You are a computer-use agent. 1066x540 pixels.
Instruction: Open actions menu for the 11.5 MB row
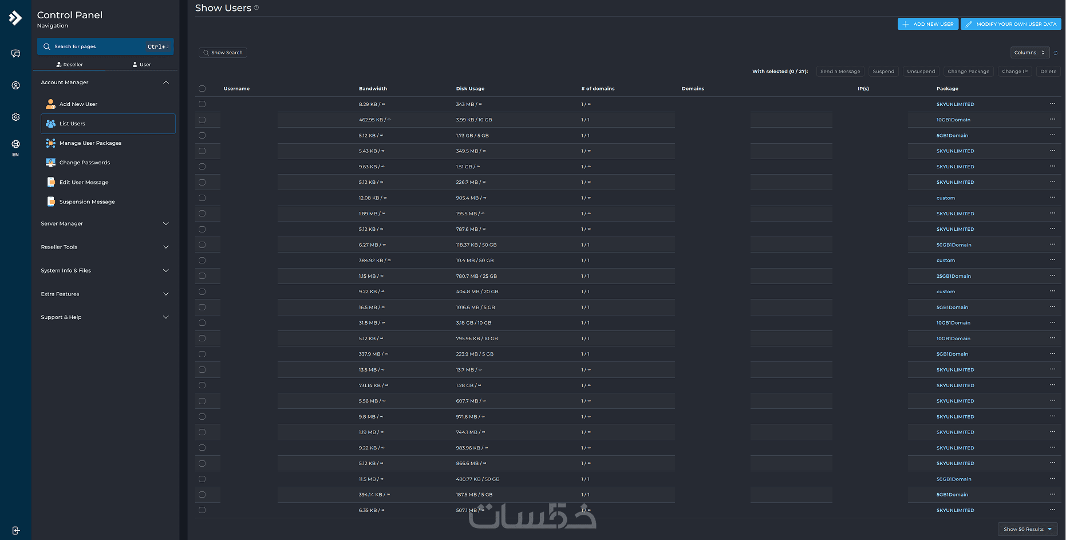coord(1052,479)
